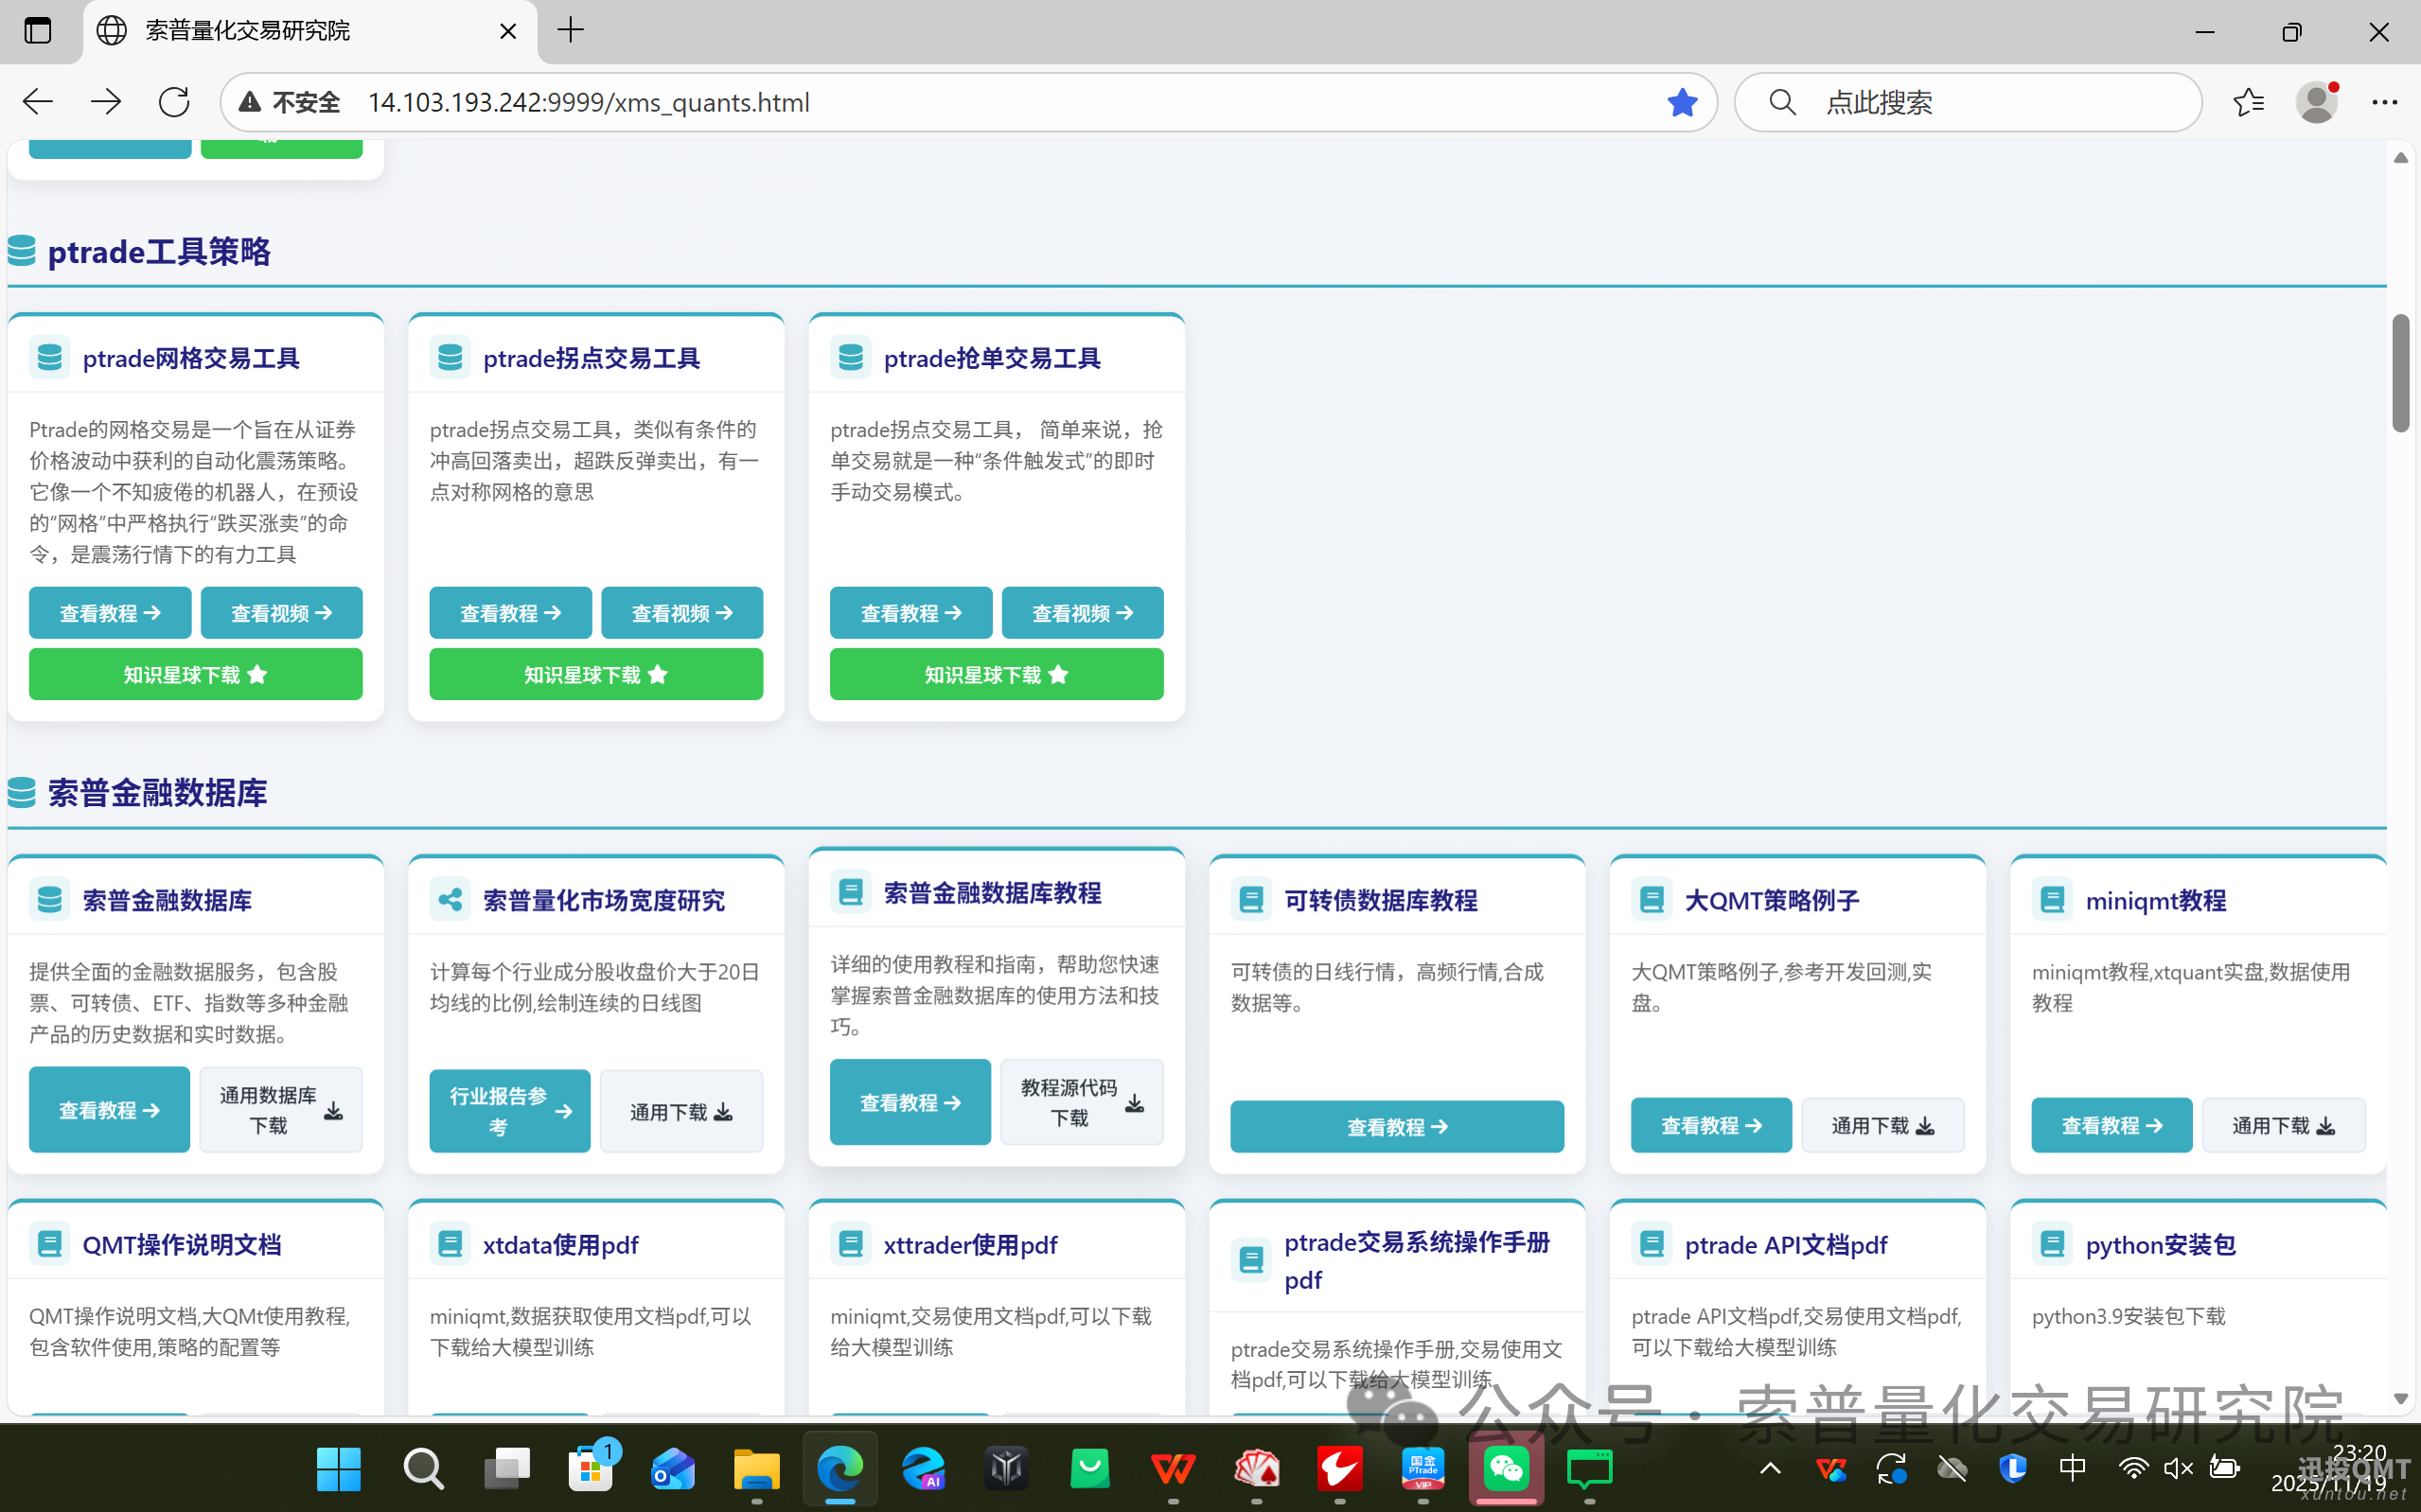Click 通用下载 on miniqmt教程 card
Viewport: 2421px width, 1512px height.
coord(2283,1124)
